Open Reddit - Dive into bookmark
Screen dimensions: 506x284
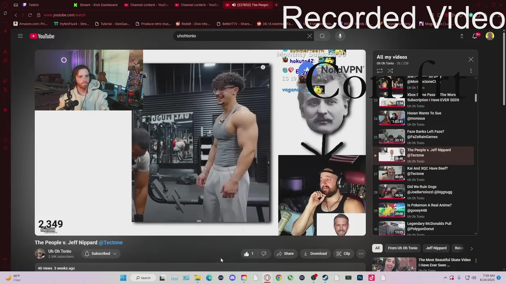pyautogui.click(x=193, y=24)
